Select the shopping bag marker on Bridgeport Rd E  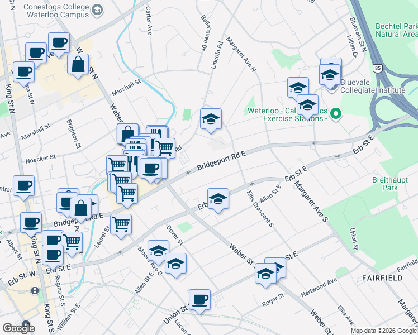point(81,210)
